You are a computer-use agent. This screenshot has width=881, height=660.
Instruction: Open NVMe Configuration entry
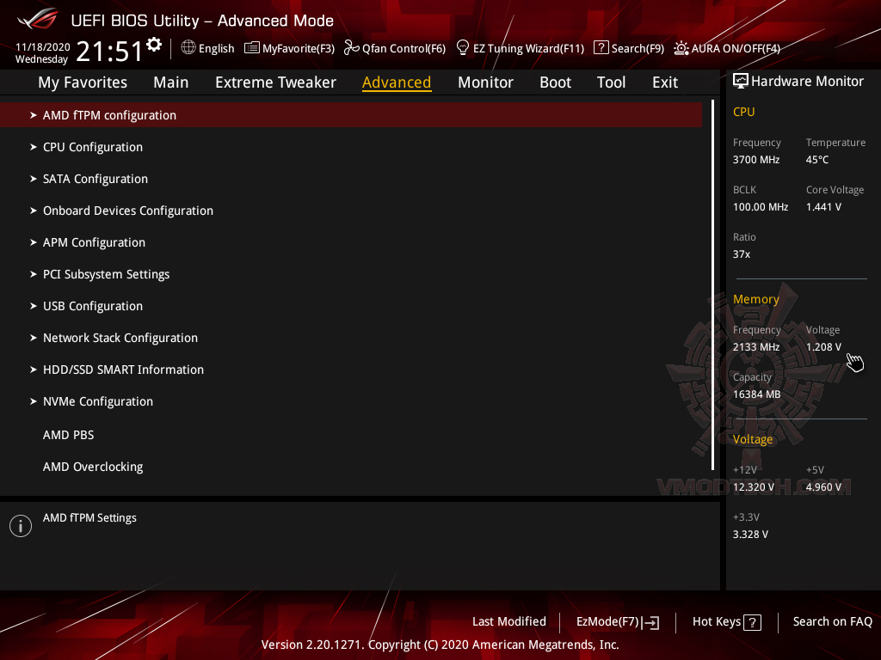pyautogui.click(x=98, y=401)
